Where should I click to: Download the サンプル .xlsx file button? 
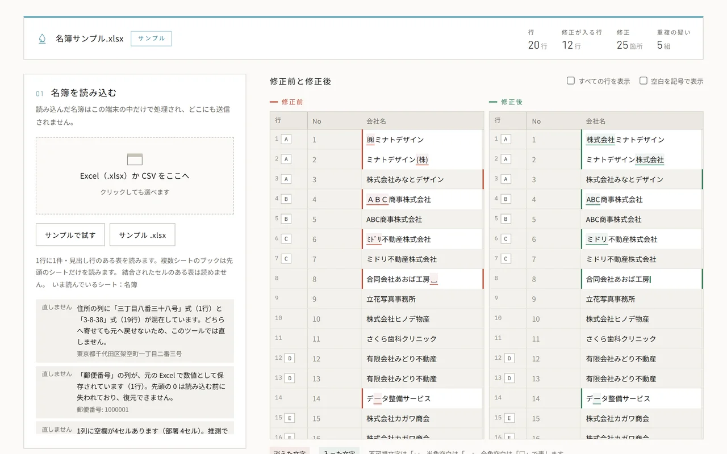pyautogui.click(x=143, y=235)
